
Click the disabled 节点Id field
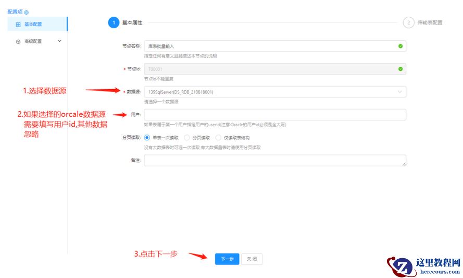click(x=275, y=69)
